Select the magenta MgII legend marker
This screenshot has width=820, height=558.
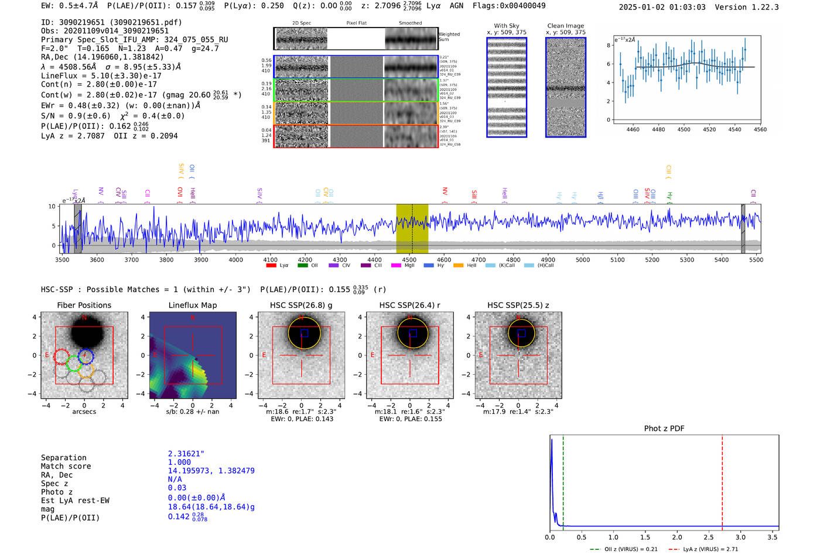coord(396,265)
